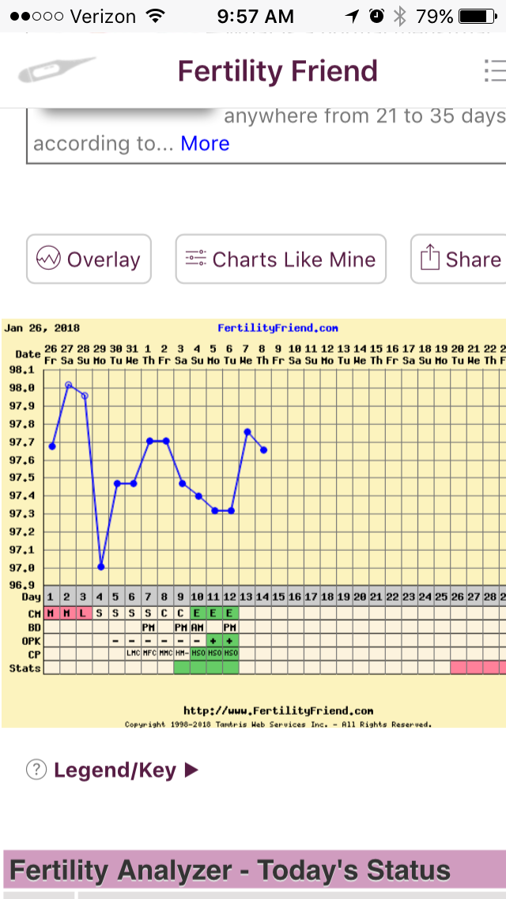Tap the CP cell LMC on day 6
506x899 pixels.
coord(133,653)
